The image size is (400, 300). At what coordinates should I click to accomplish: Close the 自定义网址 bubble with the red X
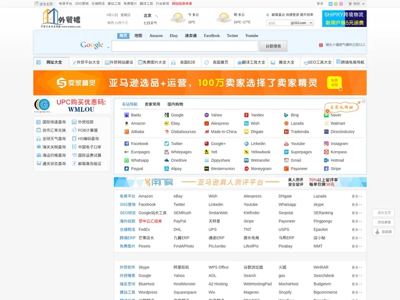pyautogui.click(x=327, y=111)
